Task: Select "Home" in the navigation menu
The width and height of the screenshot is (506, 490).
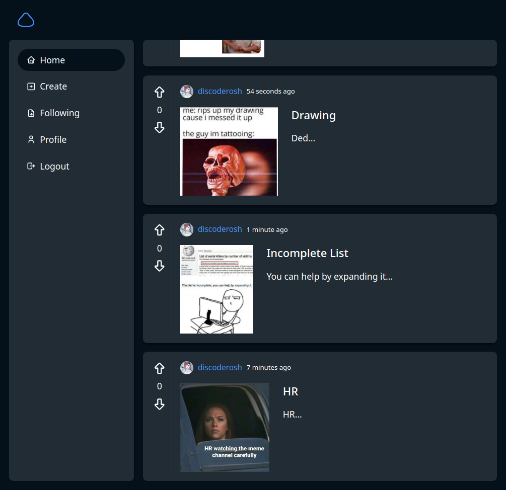Action: pos(52,59)
